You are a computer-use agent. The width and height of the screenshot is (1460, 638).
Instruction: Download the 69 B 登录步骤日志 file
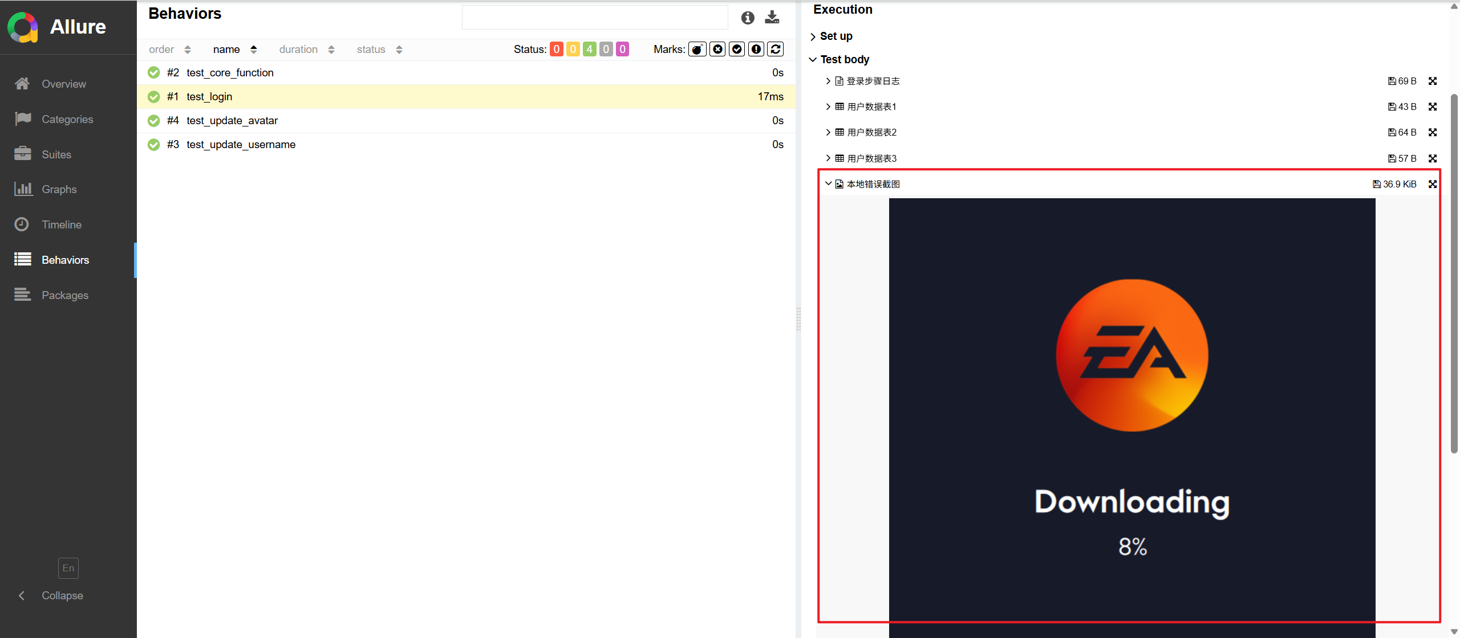pos(1402,81)
